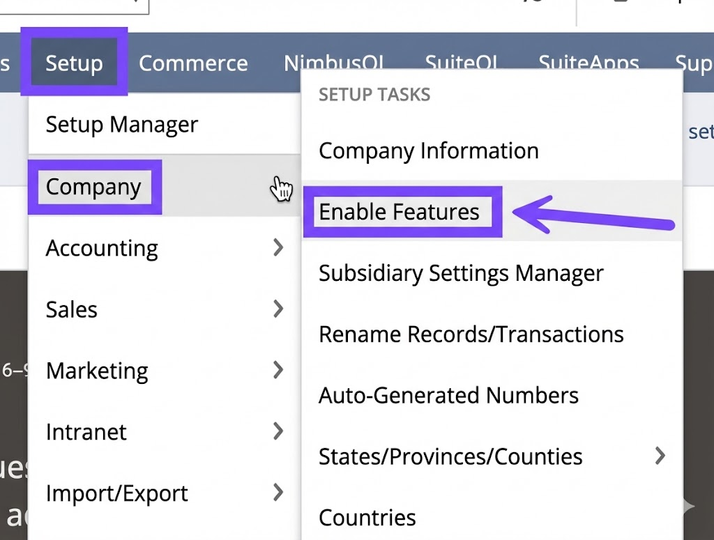Click the arrow icon next to Intranet
The image size is (714, 540).
coord(278,431)
